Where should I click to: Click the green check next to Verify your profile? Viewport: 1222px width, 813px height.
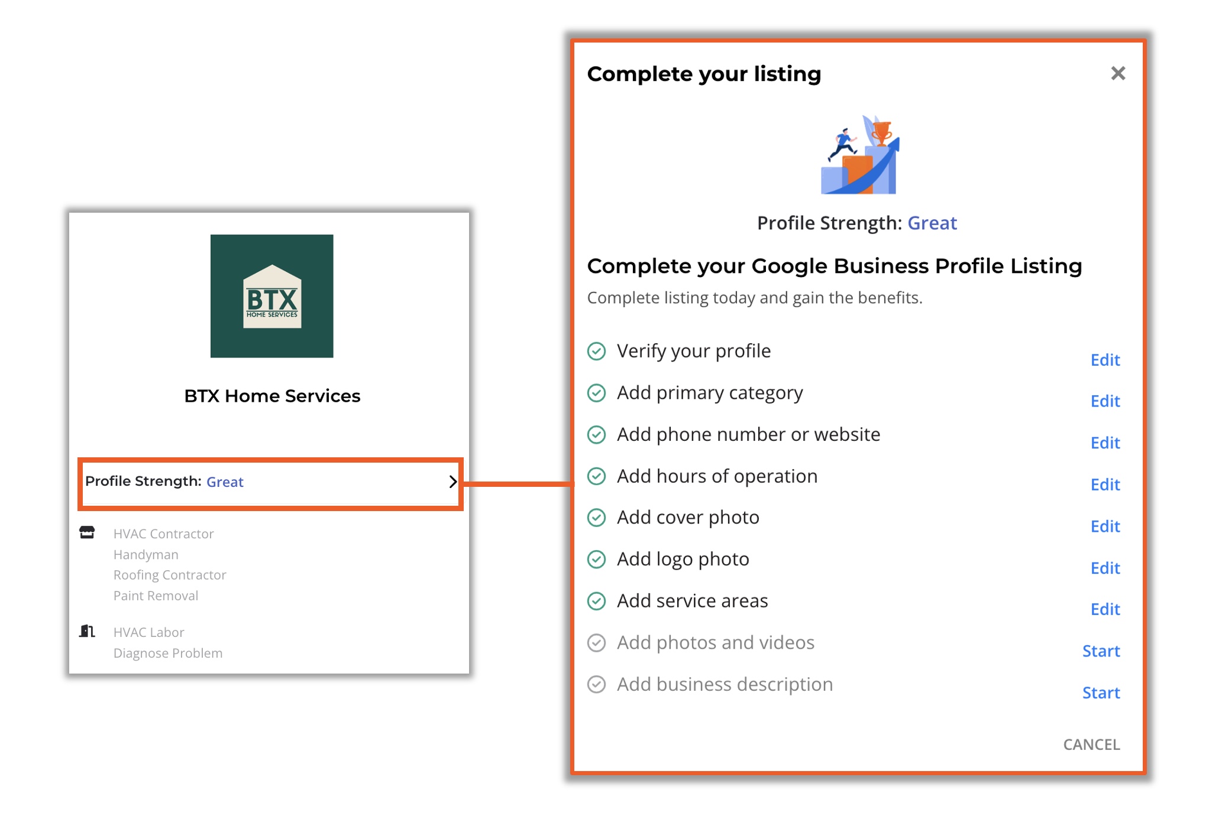pos(596,351)
